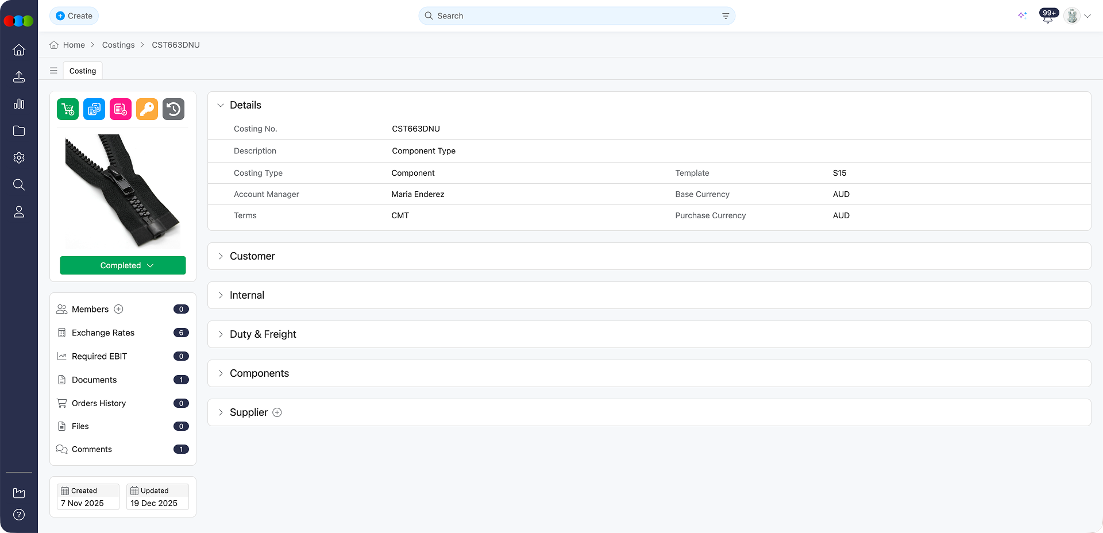The width and height of the screenshot is (1103, 533).
Task: Add a member with the plus icon
Action: [119, 309]
